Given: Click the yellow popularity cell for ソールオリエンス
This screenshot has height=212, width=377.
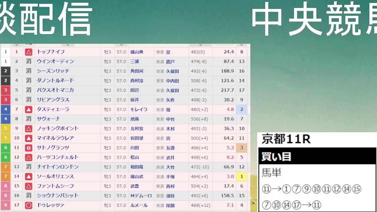Looking at the screenshot, I should tap(242, 177).
